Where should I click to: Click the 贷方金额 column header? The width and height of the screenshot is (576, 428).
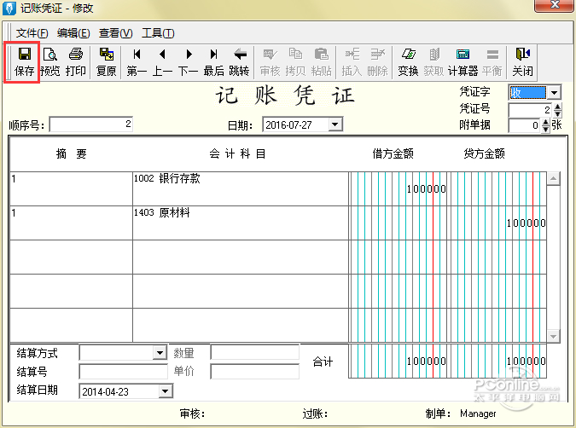[x=484, y=153]
